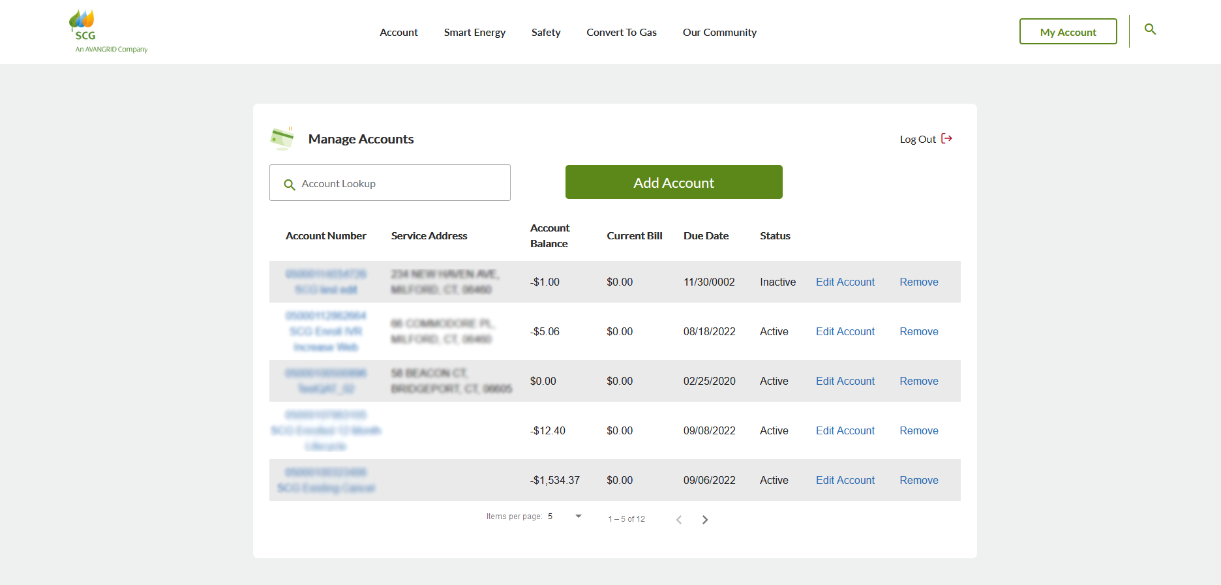
Task: Edit the Inactive account
Action: tap(845, 282)
